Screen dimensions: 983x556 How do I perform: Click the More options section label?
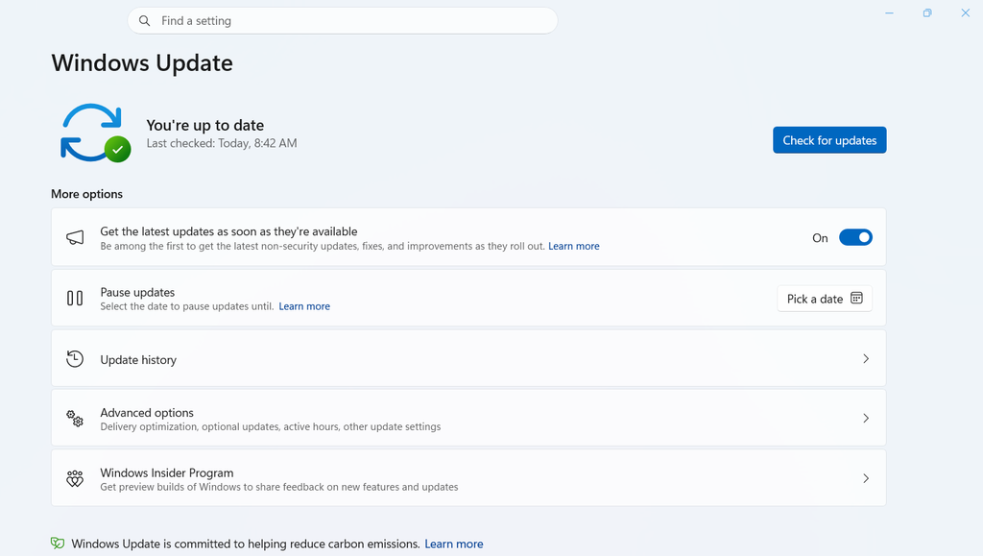click(87, 194)
